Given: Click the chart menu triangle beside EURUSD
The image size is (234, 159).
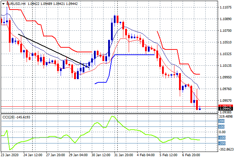Looking at the screenshot, I should (x=3, y=3).
